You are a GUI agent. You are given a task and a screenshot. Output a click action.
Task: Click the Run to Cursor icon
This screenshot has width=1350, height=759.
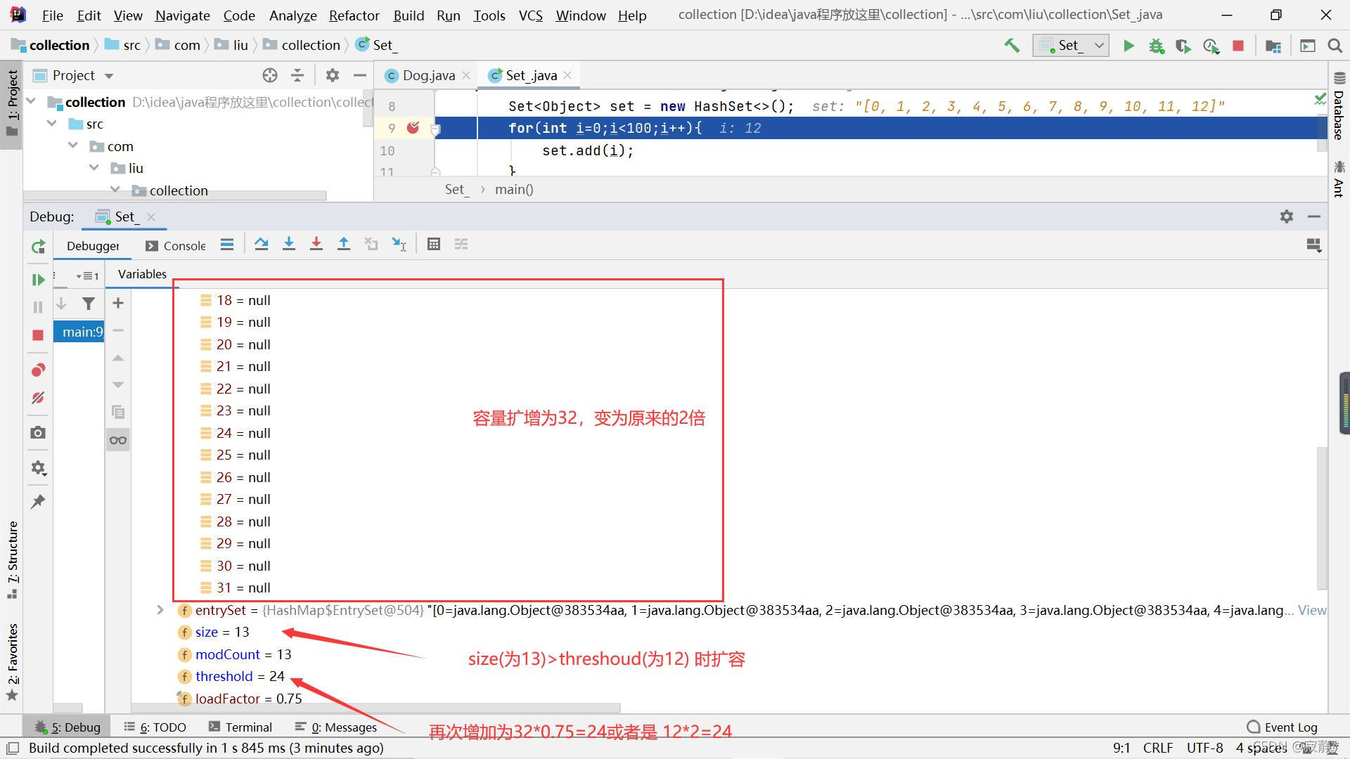pos(399,244)
